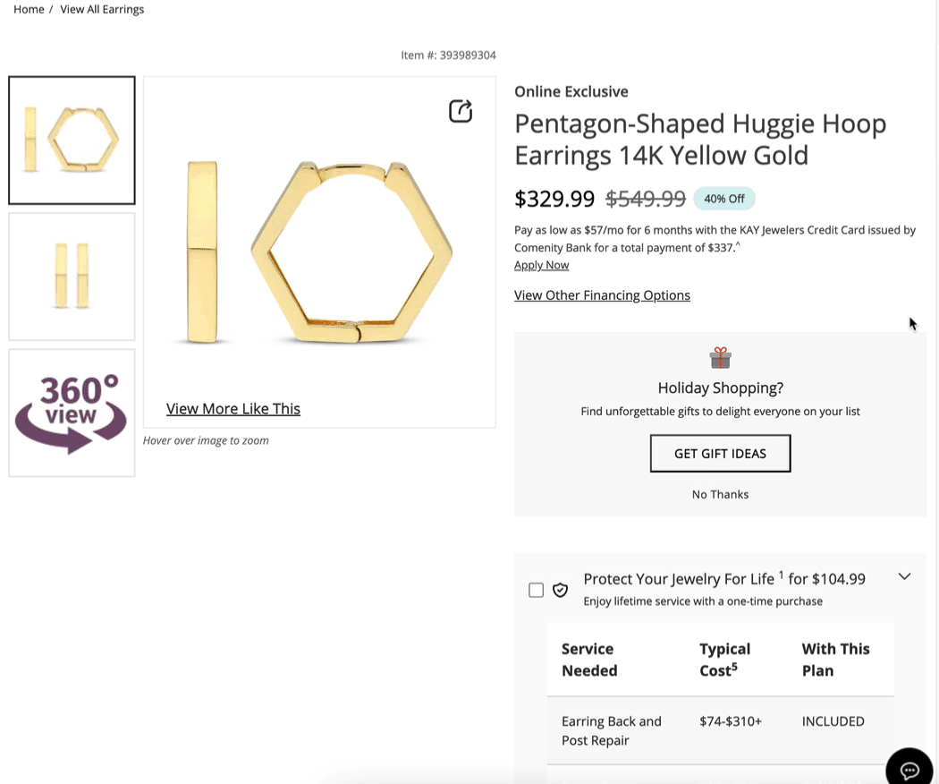Viewport: 939px width, 784px height.
Task: Click the shield protection plan icon
Action: [561, 590]
